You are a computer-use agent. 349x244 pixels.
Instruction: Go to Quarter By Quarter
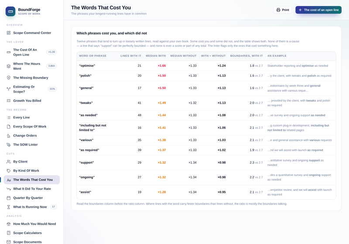[31, 198]
